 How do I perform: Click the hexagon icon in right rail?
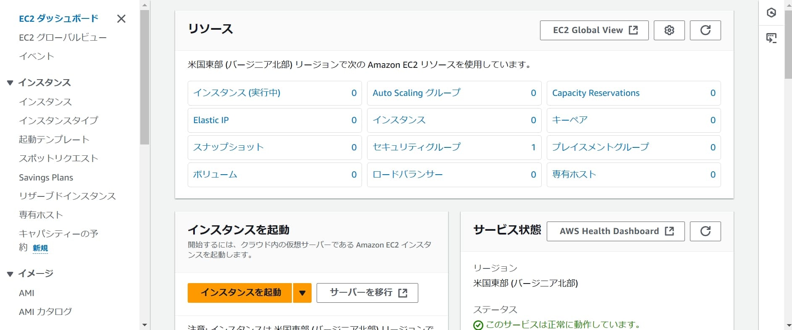[771, 13]
